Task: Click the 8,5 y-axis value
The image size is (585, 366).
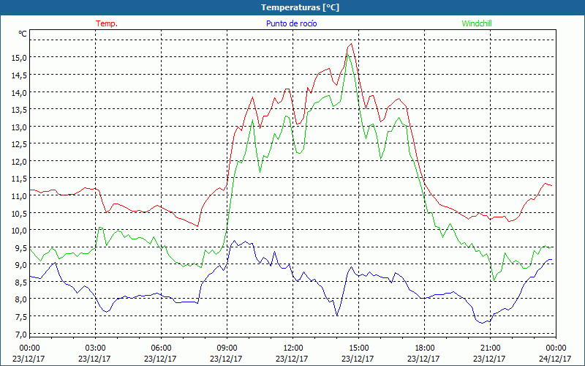Action: 20,282
